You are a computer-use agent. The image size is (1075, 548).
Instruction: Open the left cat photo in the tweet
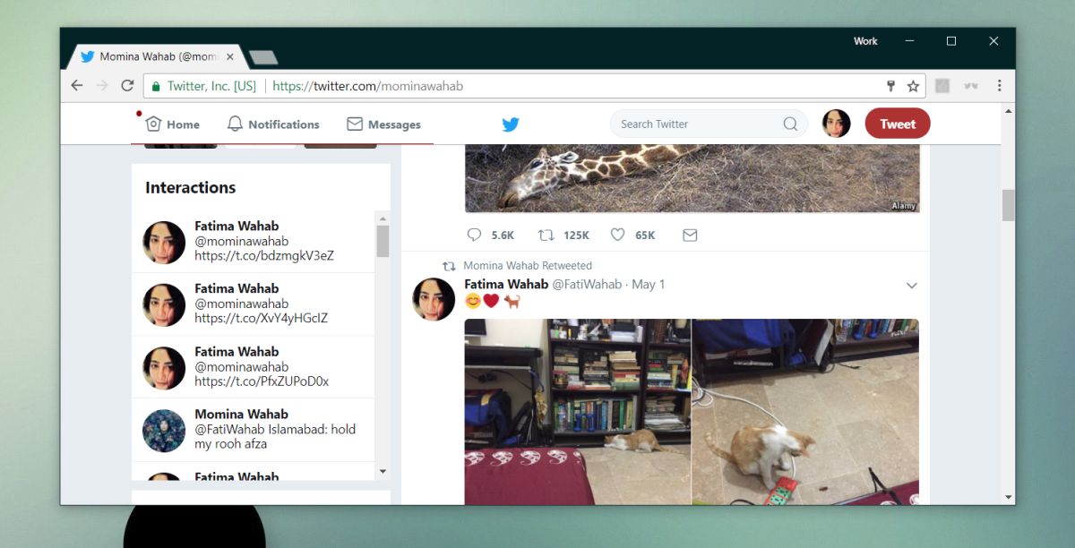point(577,411)
